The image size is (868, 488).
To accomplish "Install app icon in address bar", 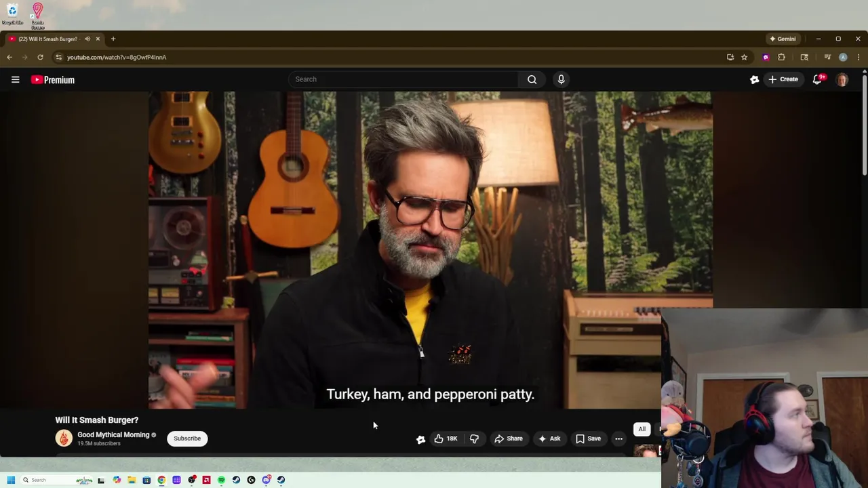I will (x=730, y=57).
